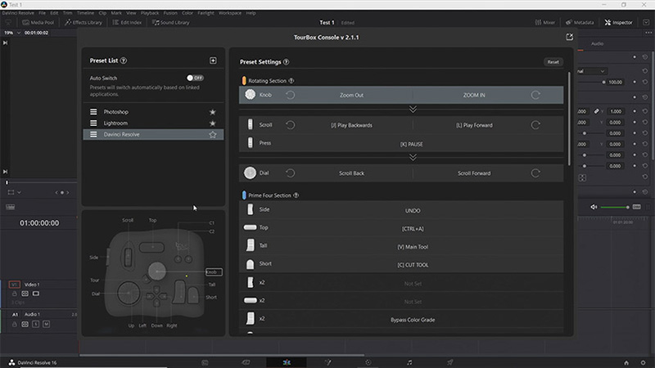Toggle solo on Audio 1 track
655x368 pixels.
(x=36, y=324)
